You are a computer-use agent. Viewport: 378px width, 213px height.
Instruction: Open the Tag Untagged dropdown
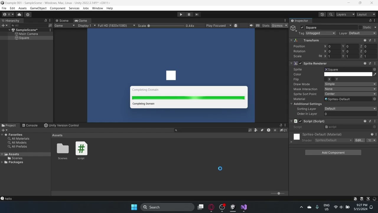(320, 33)
